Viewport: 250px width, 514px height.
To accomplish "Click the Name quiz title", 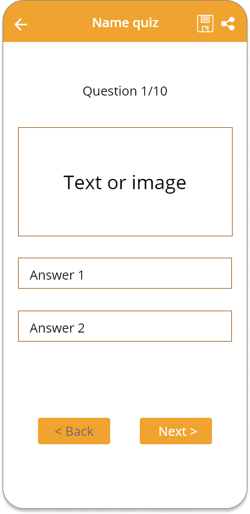I will (126, 23).
